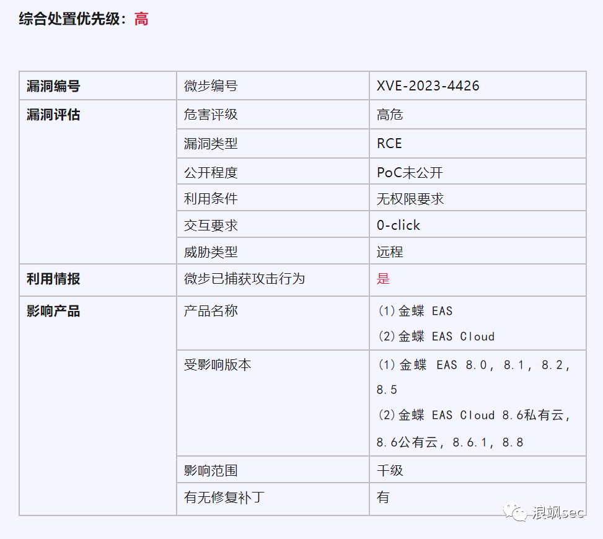Click the 0-click value
The image size is (603, 539).
[x=398, y=226]
